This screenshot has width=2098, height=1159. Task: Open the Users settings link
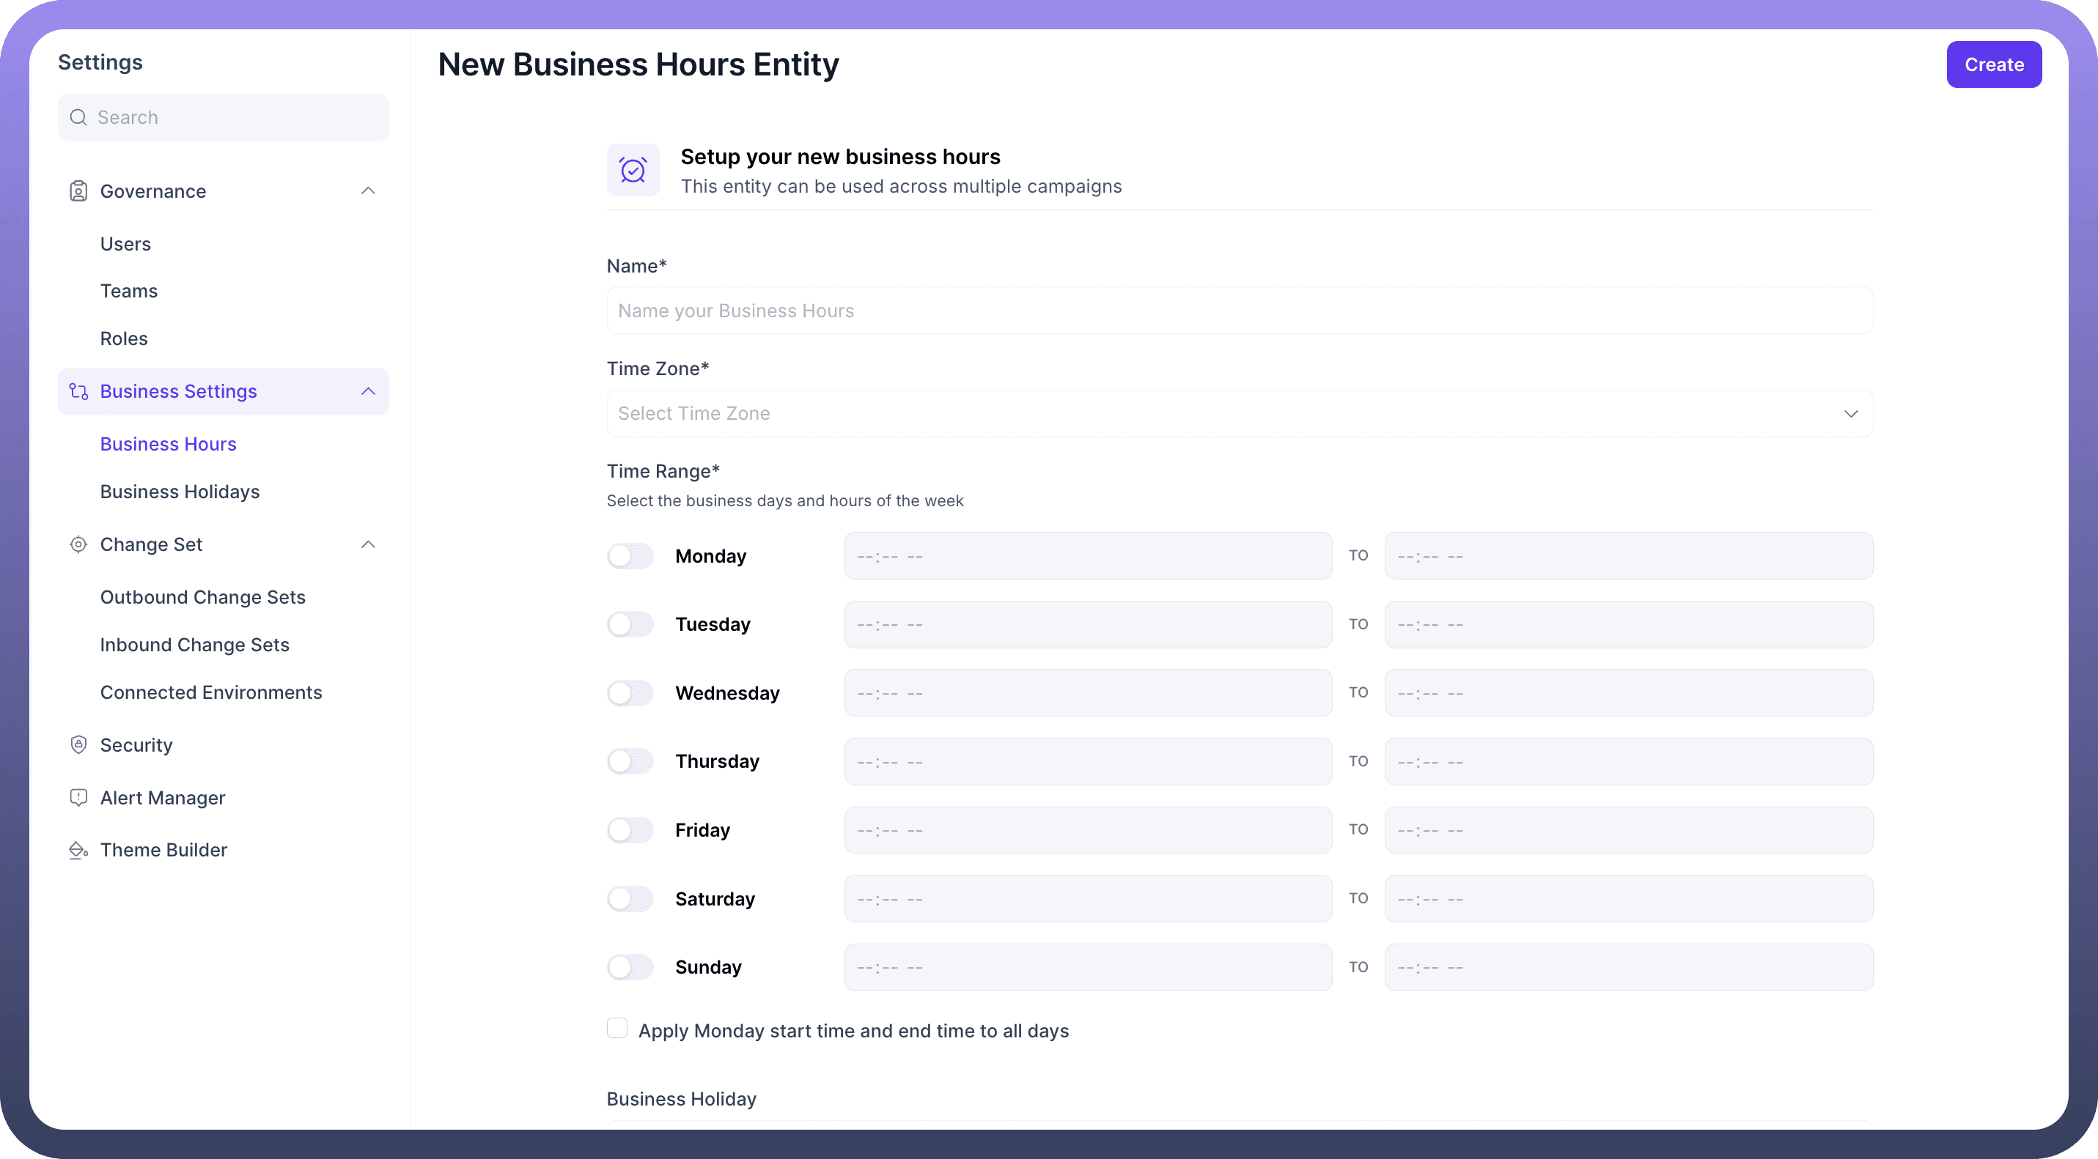(x=125, y=244)
